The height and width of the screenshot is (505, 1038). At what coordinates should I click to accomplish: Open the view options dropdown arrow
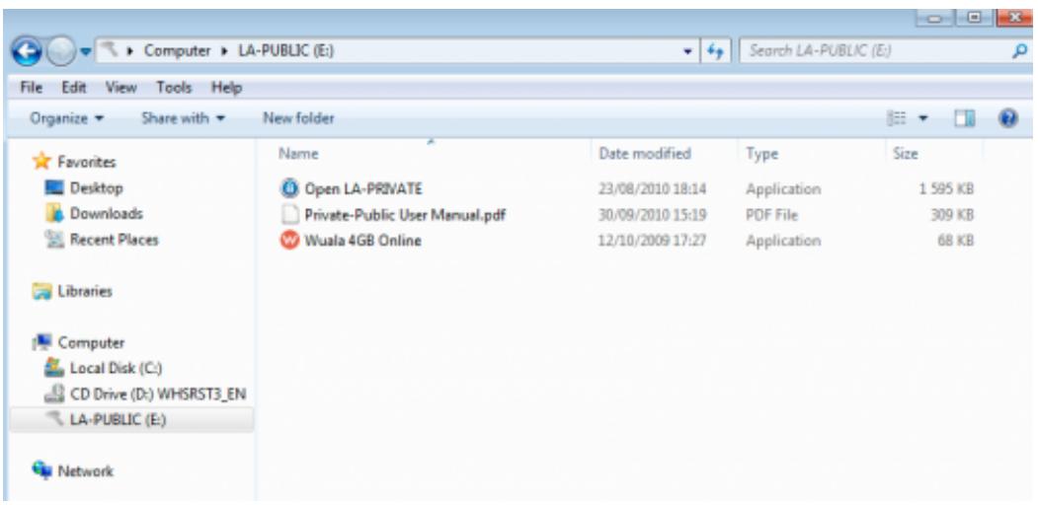click(922, 119)
